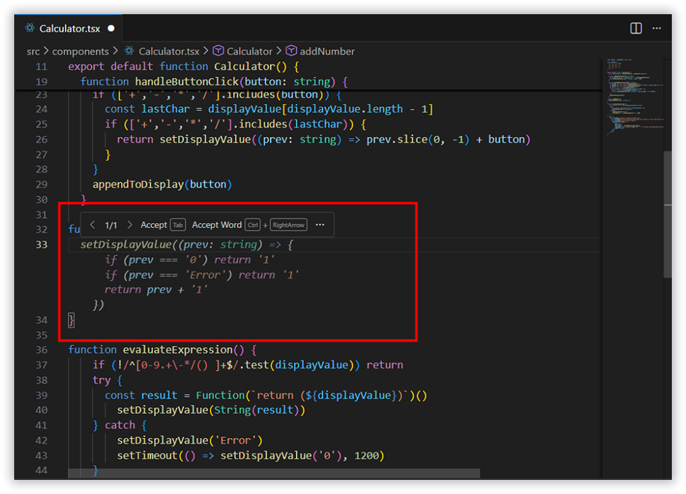
Task: Click Accept Word in the suggestion toolbar
Action: (217, 225)
